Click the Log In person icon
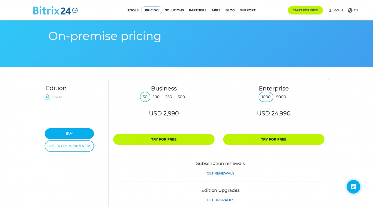 tap(330, 10)
